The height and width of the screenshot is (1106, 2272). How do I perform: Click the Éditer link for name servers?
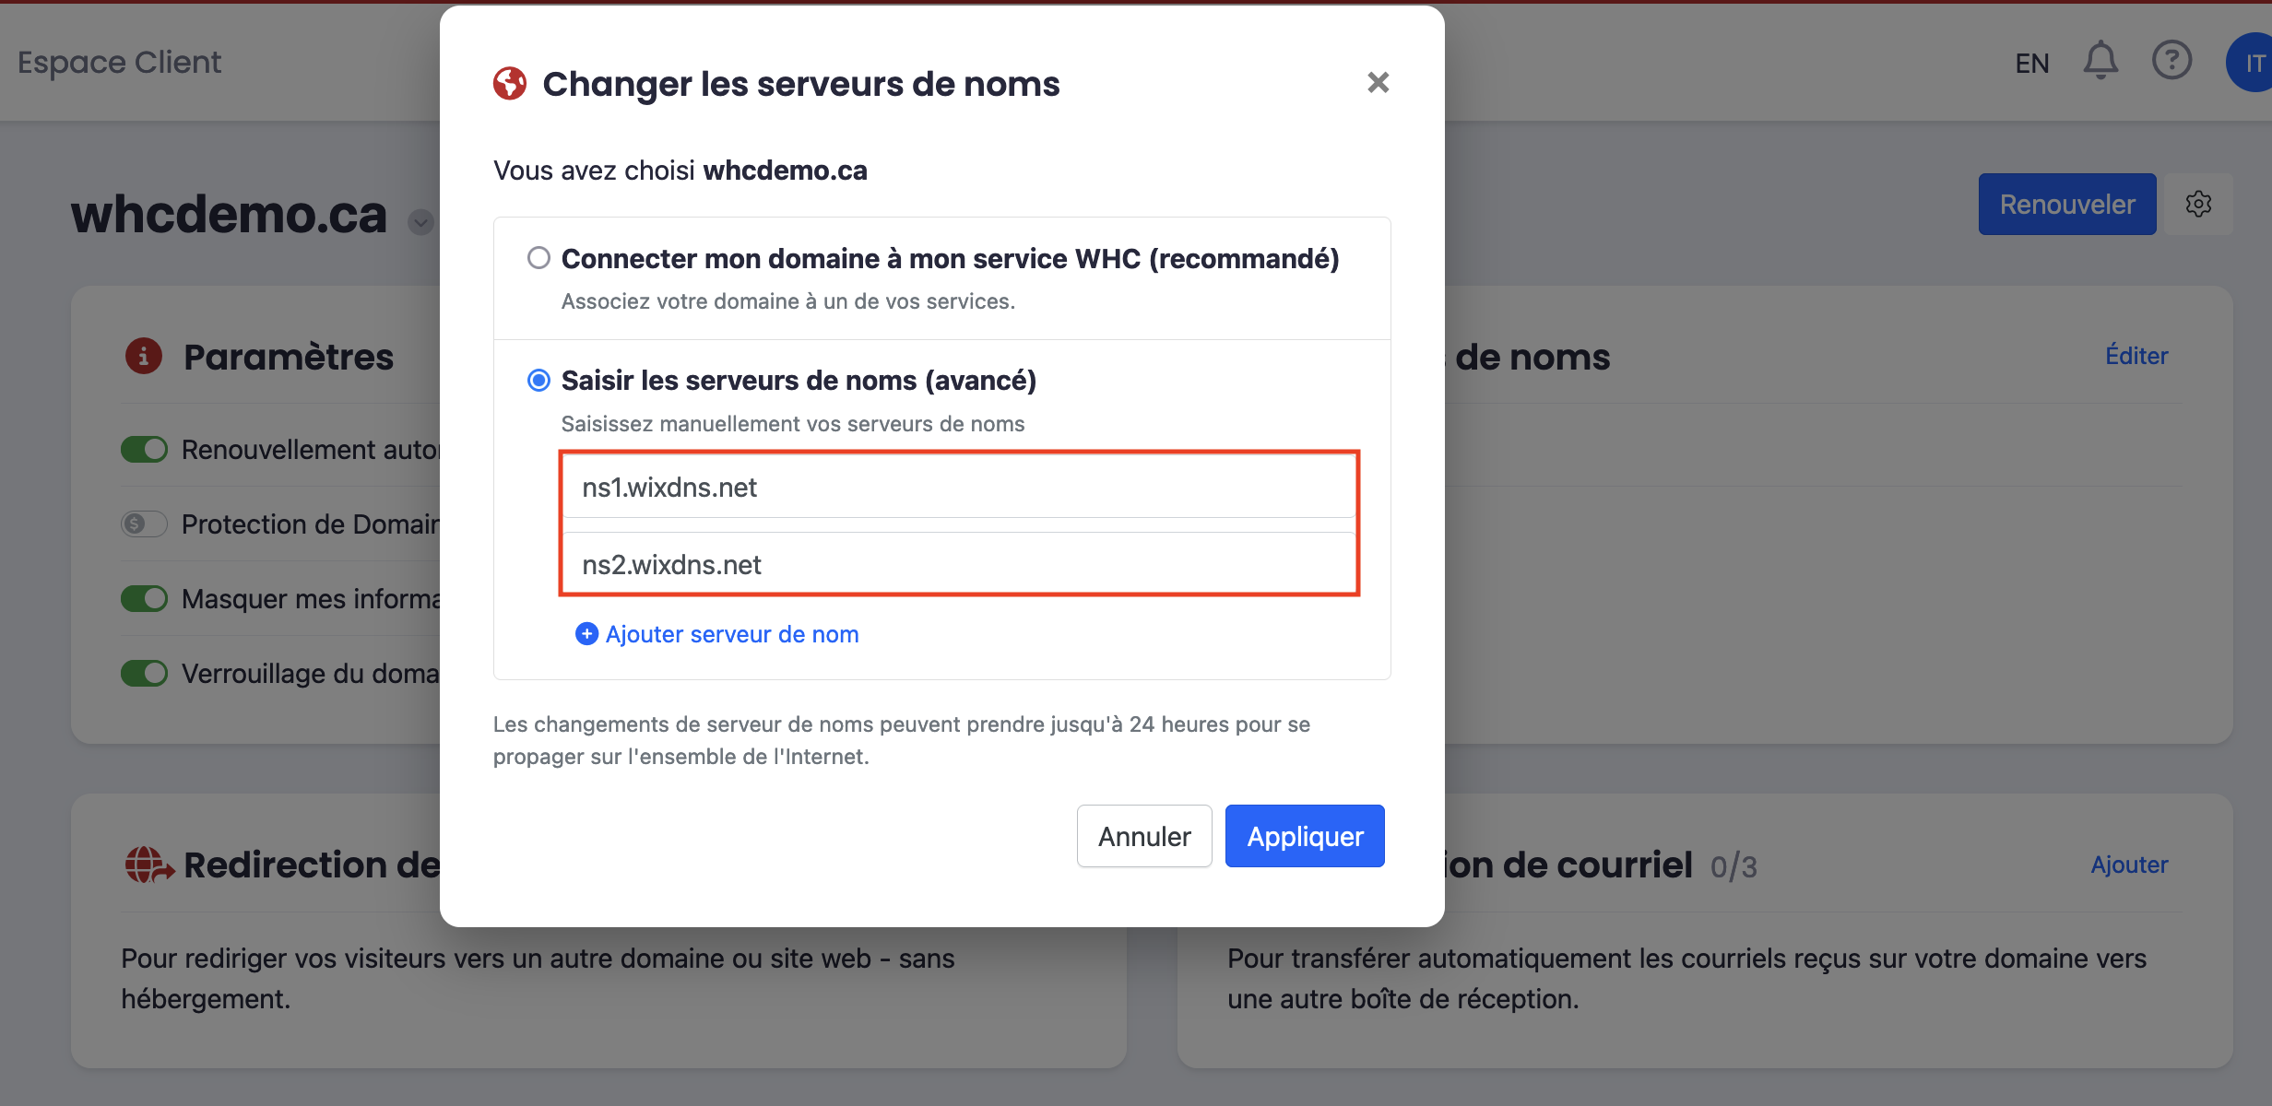click(x=2136, y=356)
